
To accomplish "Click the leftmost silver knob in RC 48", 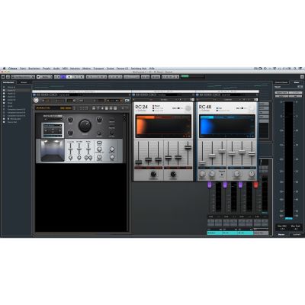I will pos(202,174).
